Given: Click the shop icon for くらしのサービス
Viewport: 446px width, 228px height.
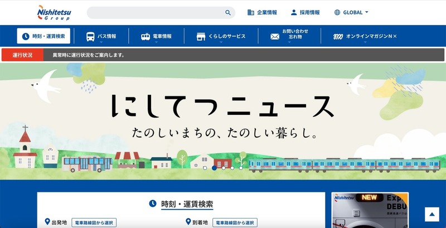Looking at the screenshot, I should [x=201, y=37].
